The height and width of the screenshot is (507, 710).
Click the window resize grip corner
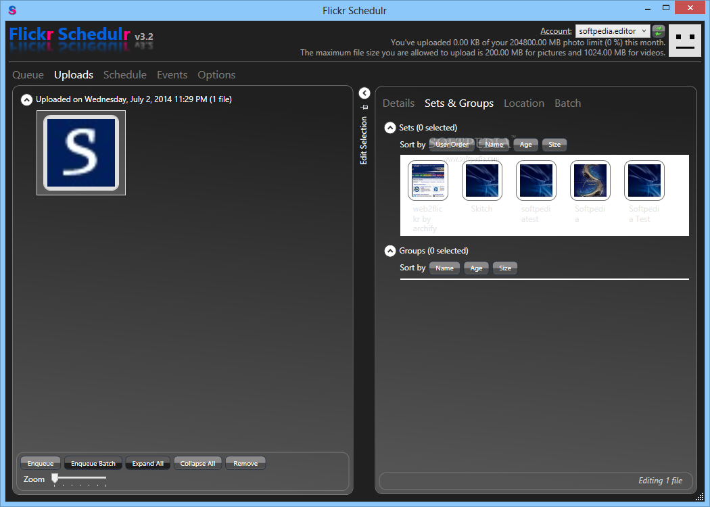[700, 497]
